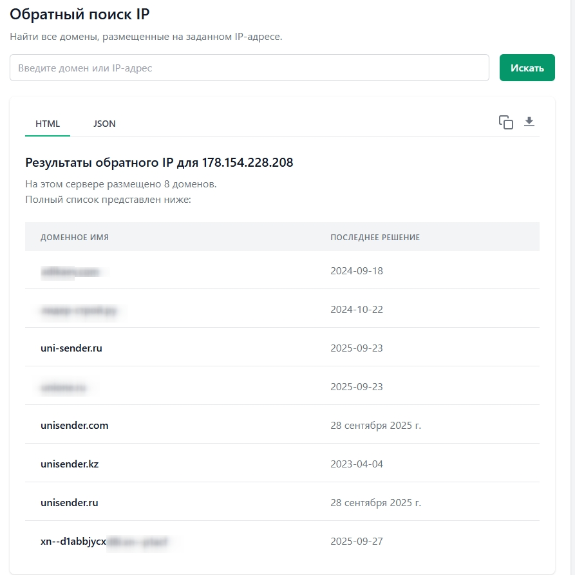Click the unisender.com domain name
This screenshot has width=575, height=575.
[74, 426]
